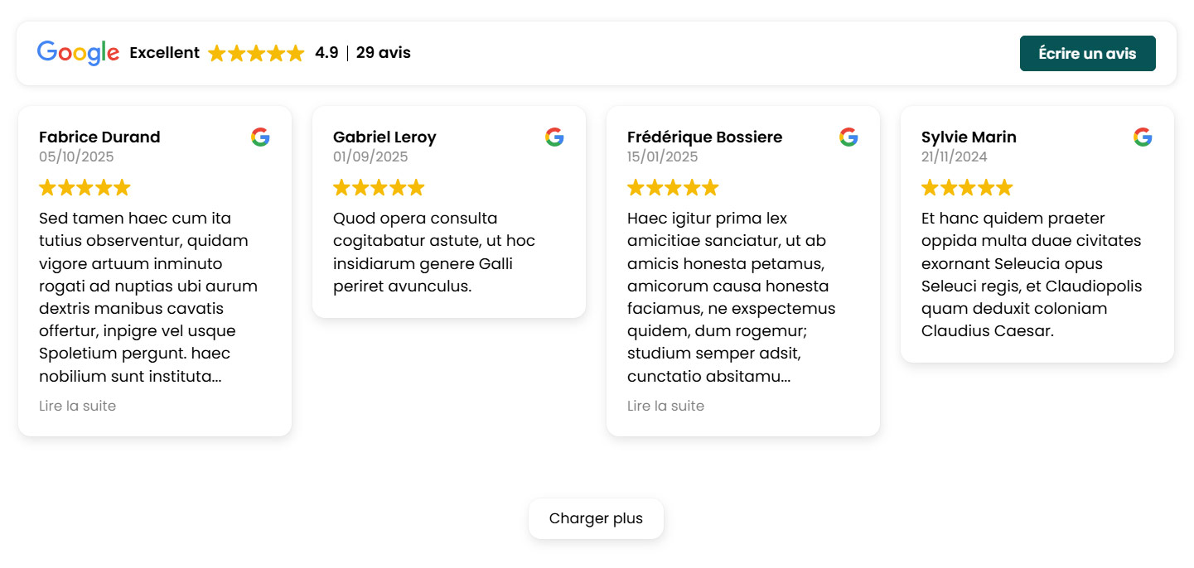Open Frédérique Bossiere's reviewer name

click(x=704, y=137)
